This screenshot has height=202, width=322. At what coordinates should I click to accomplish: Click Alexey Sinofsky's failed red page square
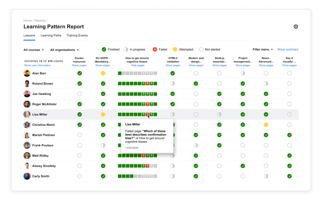(x=147, y=166)
